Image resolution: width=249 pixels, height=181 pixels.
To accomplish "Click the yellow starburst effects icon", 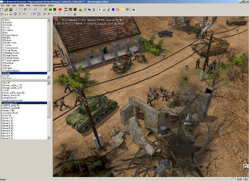I will tap(118, 10).
